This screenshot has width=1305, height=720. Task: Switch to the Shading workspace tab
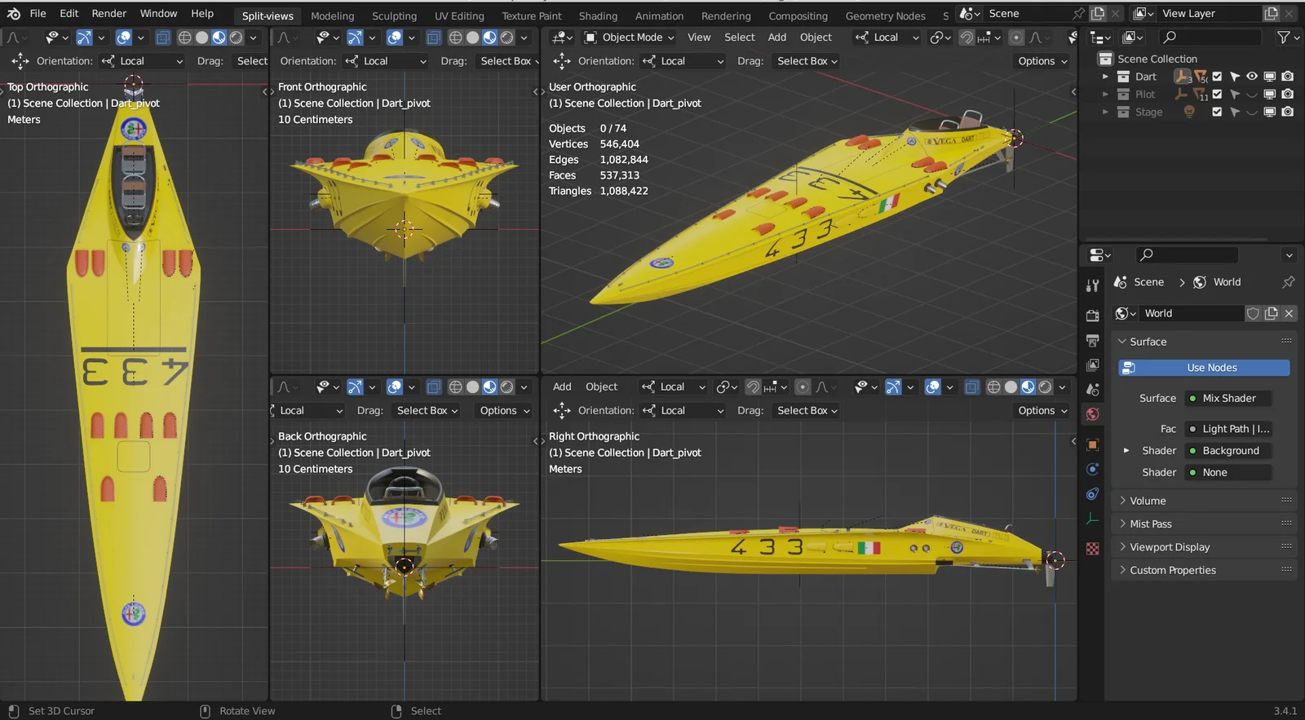pos(598,16)
